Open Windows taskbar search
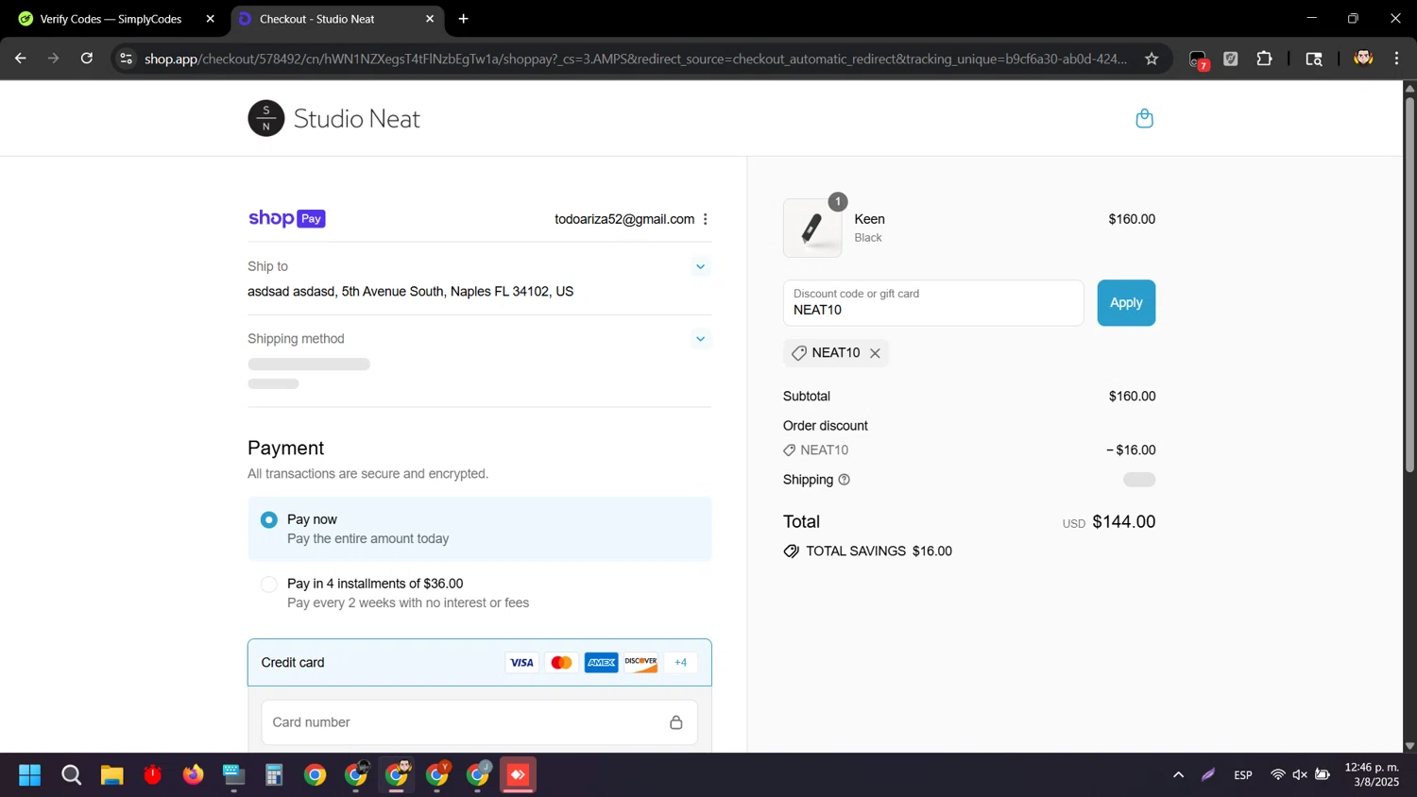The height and width of the screenshot is (797, 1417). coord(71,775)
